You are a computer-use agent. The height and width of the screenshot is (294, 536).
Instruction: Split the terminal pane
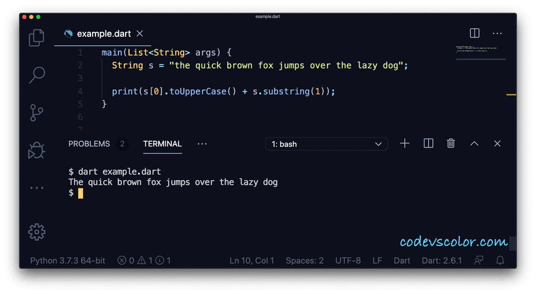428,143
